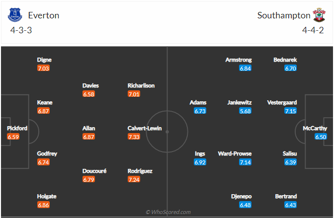Image resolution: width=334 pixels, height=218 pixels.
Task: Click Vestergaard's 7.15 rating badge
Action: point(291,111)
